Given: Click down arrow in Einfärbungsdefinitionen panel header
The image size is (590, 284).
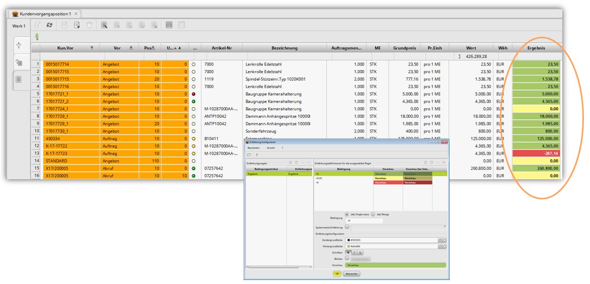Looking at the screenshot, I should tap(444, 163).
